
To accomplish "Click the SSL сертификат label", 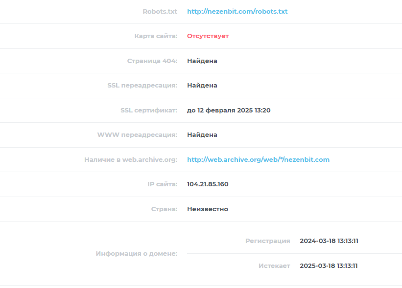I will coord(149,111).
